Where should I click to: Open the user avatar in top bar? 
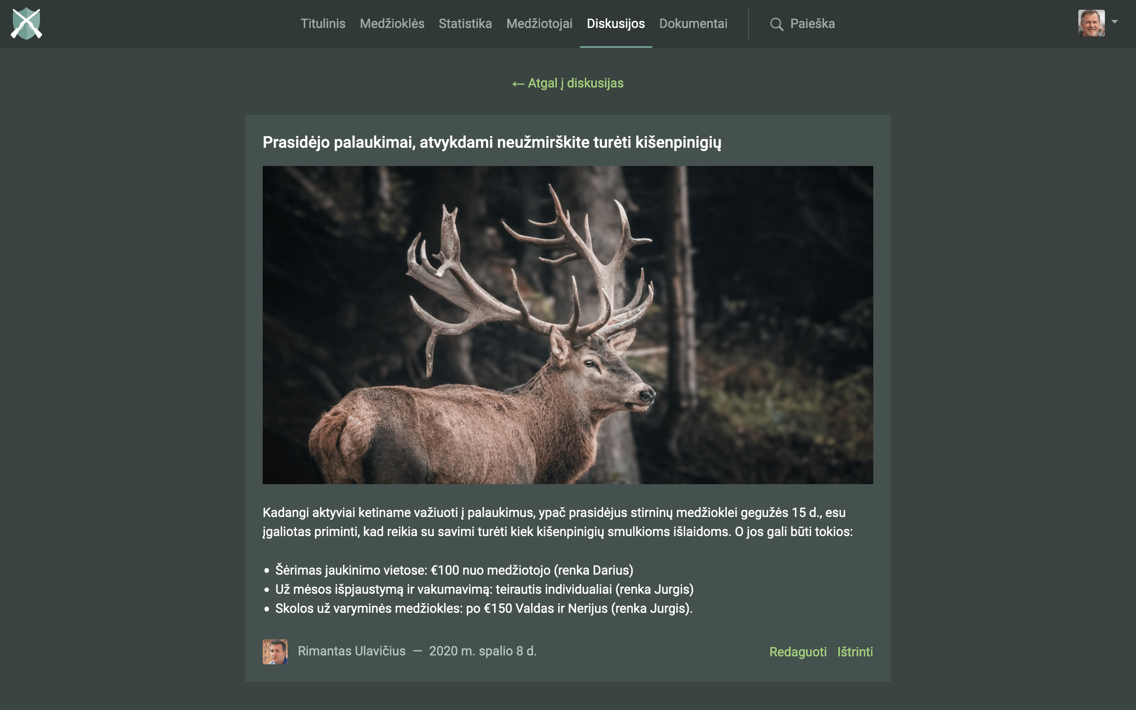coord(1091,23)
